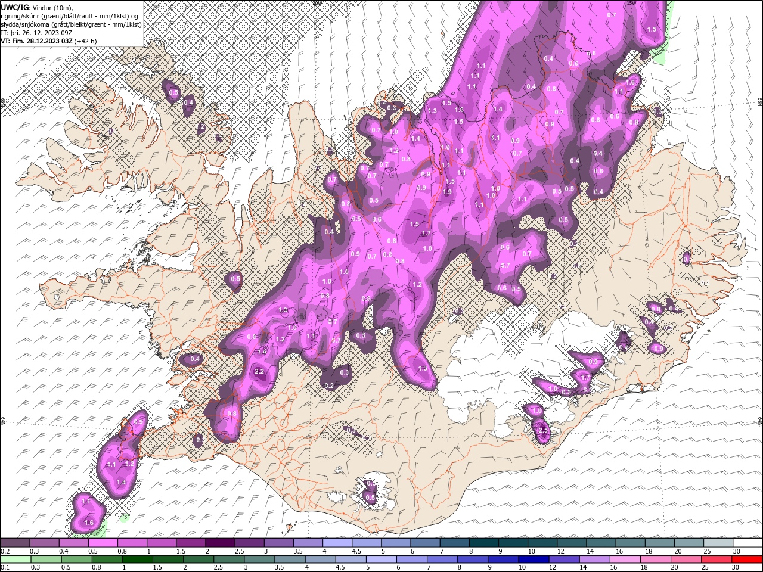The image size is (763, 572).
Task: Click the darkest green swatch labeled 1
Action: click(x=138, y=559)
